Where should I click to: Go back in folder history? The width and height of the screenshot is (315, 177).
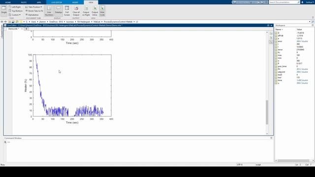(x=2, y=22)
